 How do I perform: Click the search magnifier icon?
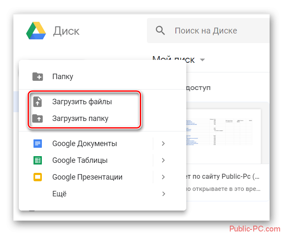[160, 31]
